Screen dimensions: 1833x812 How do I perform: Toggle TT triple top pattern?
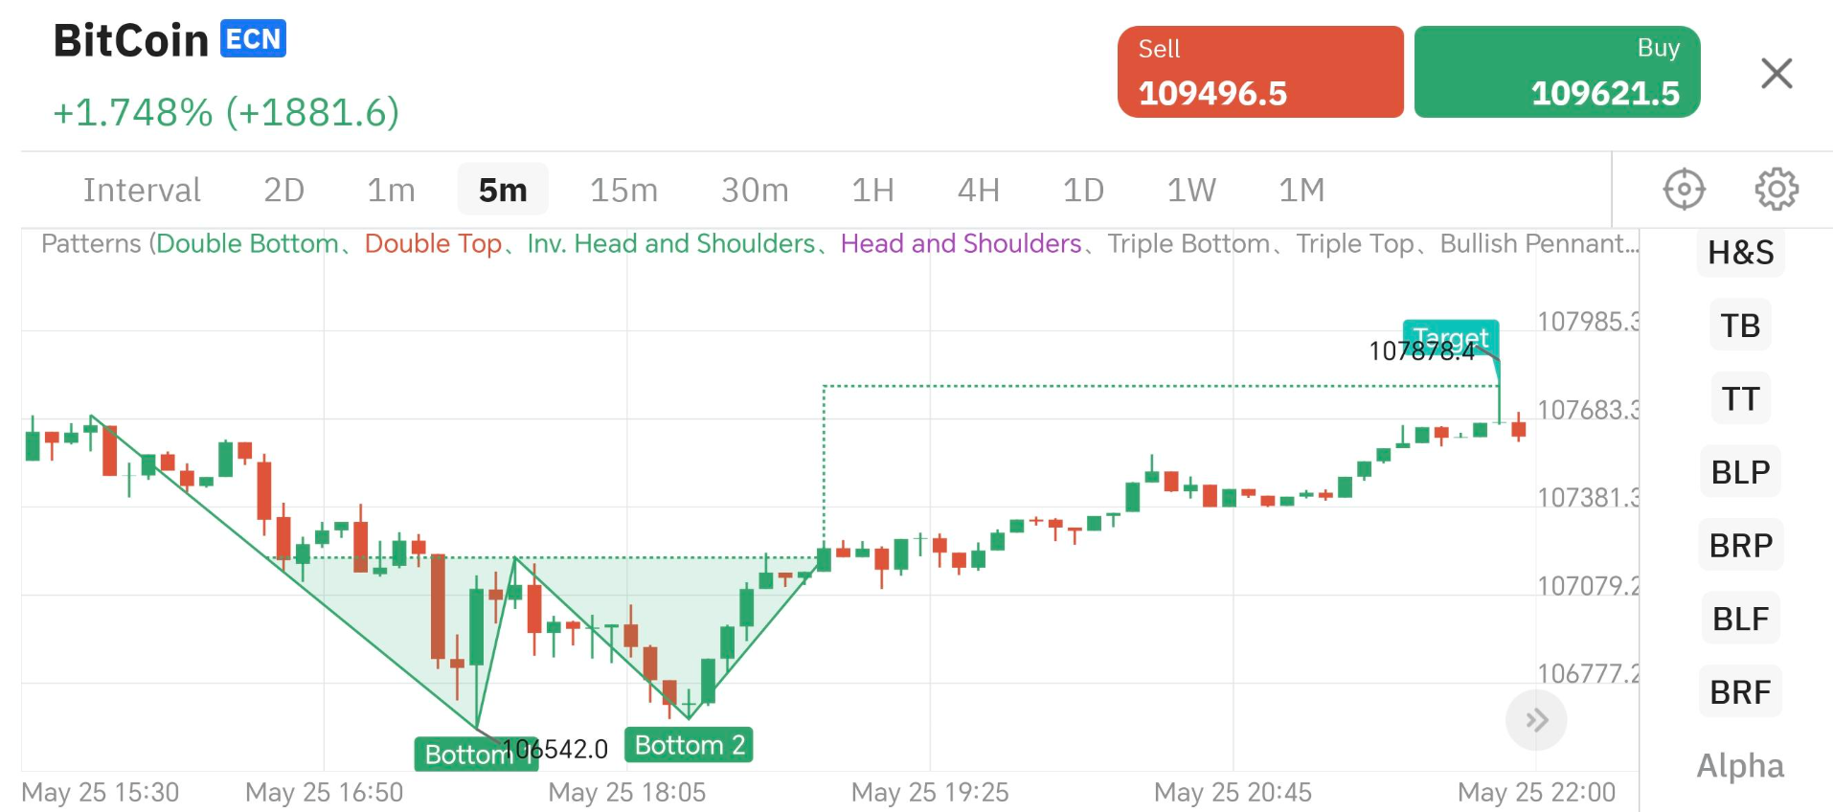click(x=1740, y=398)
